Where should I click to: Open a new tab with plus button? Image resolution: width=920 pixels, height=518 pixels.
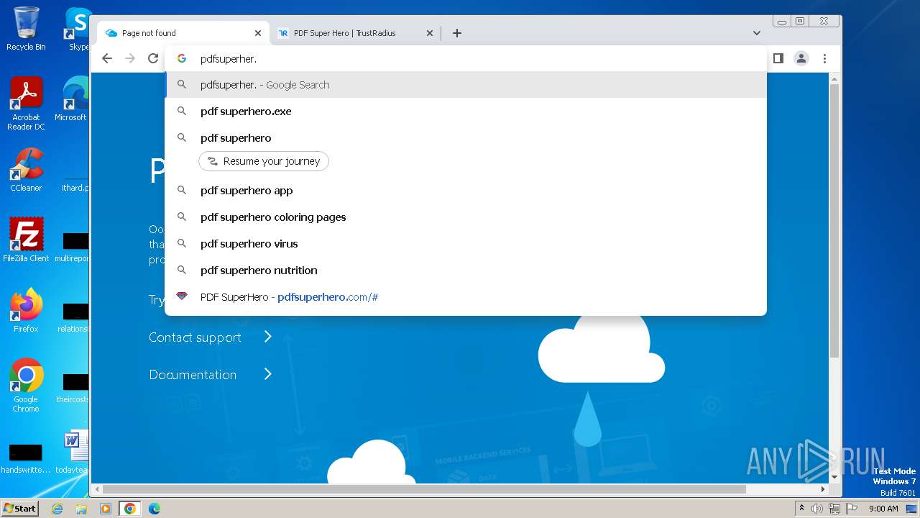coord(456,33)
